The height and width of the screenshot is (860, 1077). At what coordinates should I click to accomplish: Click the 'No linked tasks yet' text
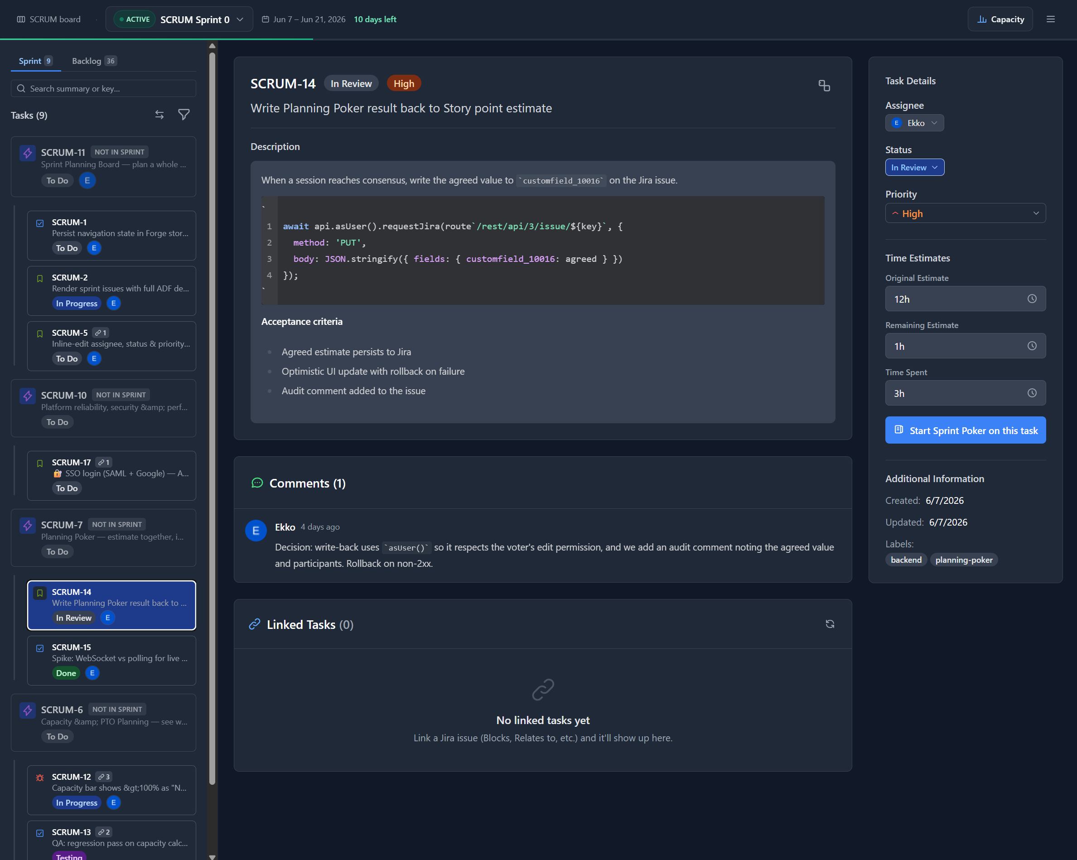[x=543, y=720]
